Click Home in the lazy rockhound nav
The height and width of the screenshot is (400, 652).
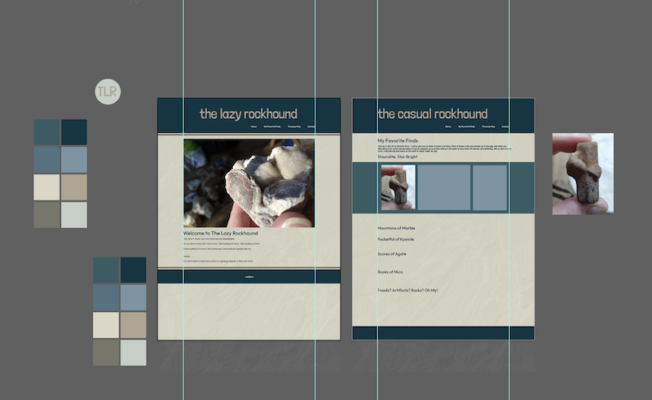tap(253, 126)
